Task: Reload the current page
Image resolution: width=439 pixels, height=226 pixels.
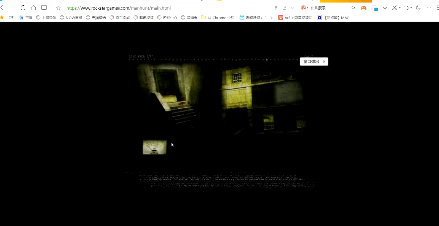Action: point(23,8)
